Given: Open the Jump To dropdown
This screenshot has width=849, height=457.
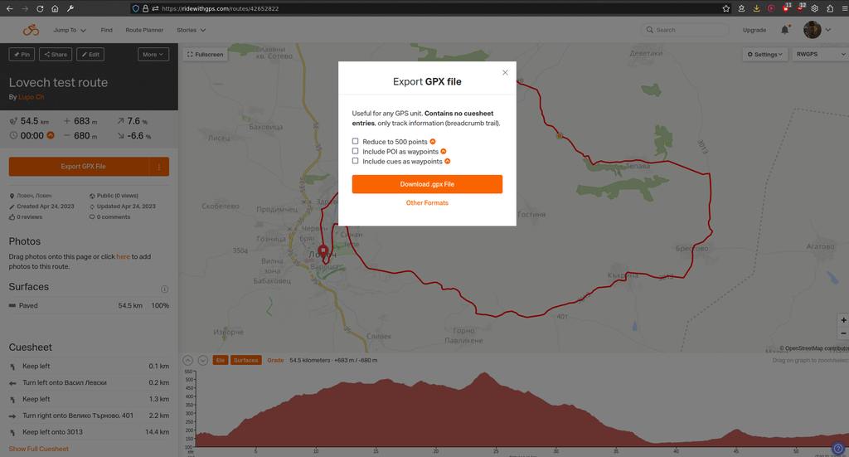Looking at the screenshot, I should (x=70, y=30).
